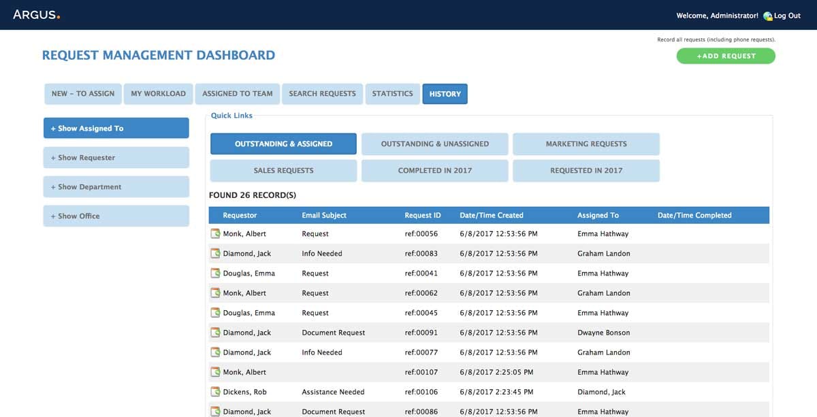The image size is (817, 417).
Task: Click the file icon beside Douglas, Emma's ref:00041
Action: pyautogui.click(x=217, y=273)
